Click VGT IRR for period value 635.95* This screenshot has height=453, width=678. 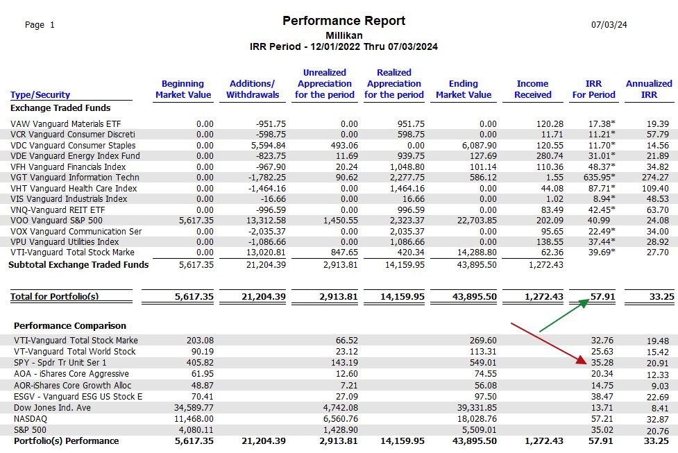click(599, 177)
